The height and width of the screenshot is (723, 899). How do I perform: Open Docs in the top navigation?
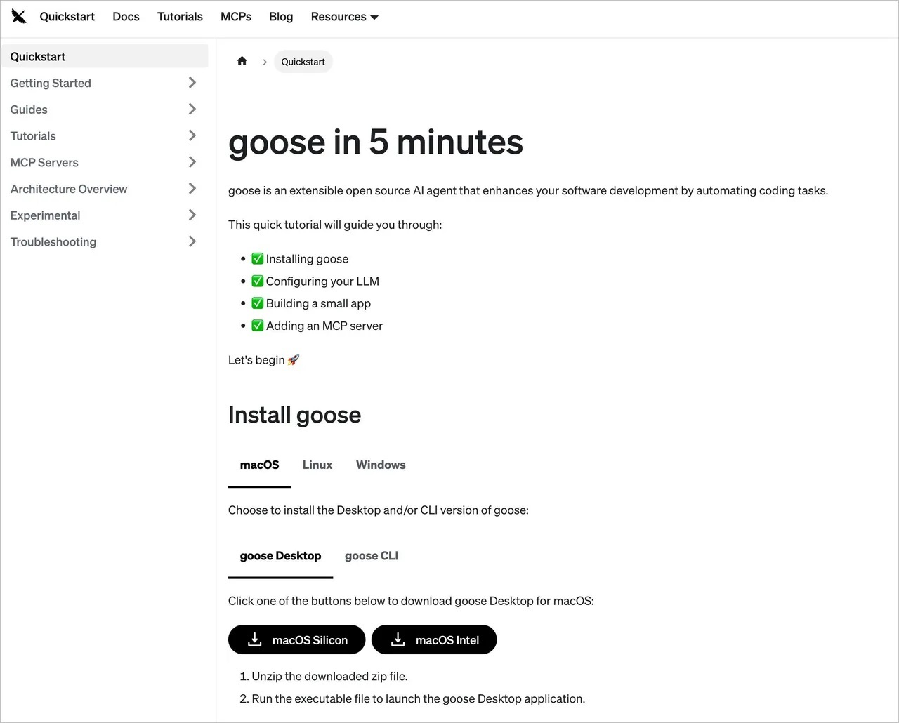click(x=126, y=17)
